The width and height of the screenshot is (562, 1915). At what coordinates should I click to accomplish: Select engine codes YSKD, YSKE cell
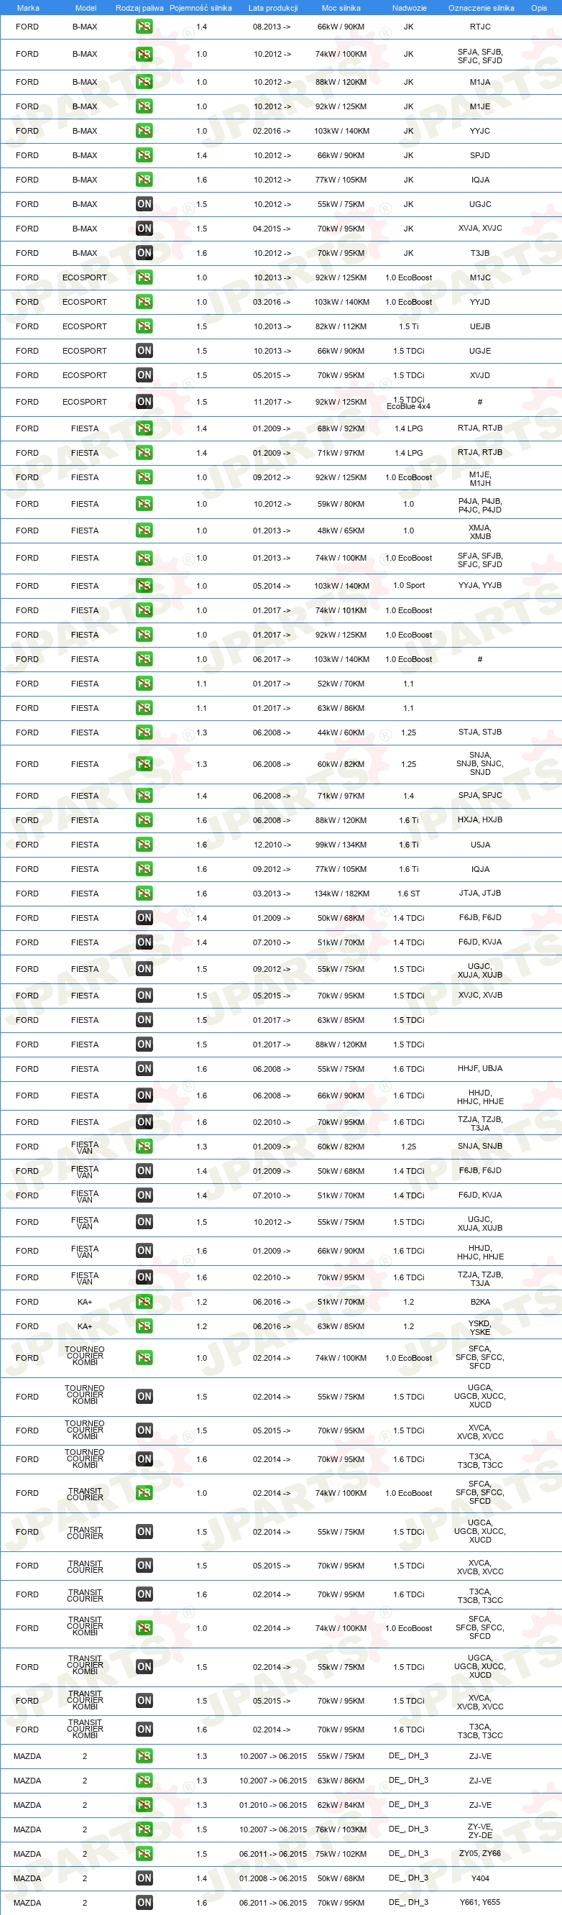pos(480,1328)
